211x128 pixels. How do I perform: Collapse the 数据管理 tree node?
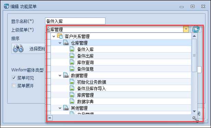coord(60,75)
